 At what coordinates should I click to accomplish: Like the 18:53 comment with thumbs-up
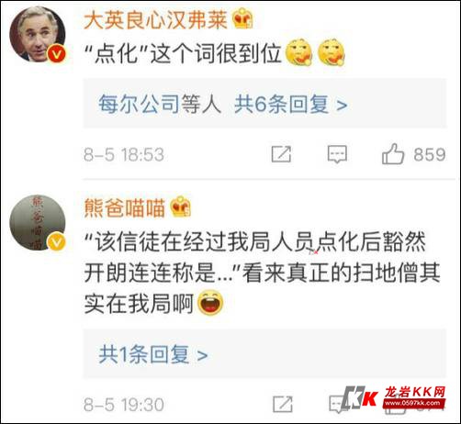tap(393, 154)
